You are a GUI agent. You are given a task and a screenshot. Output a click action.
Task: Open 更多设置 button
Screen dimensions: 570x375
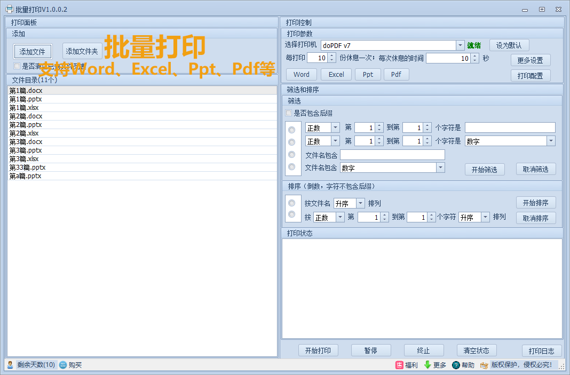coord(531,60)
